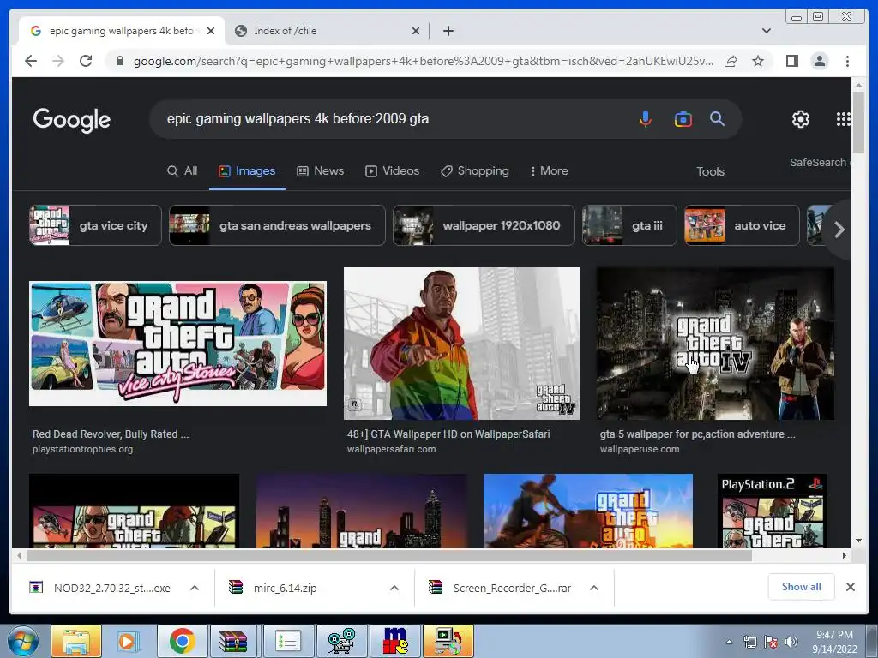
Task: Click the forward navigation arrow
Action: coord(58,61)
